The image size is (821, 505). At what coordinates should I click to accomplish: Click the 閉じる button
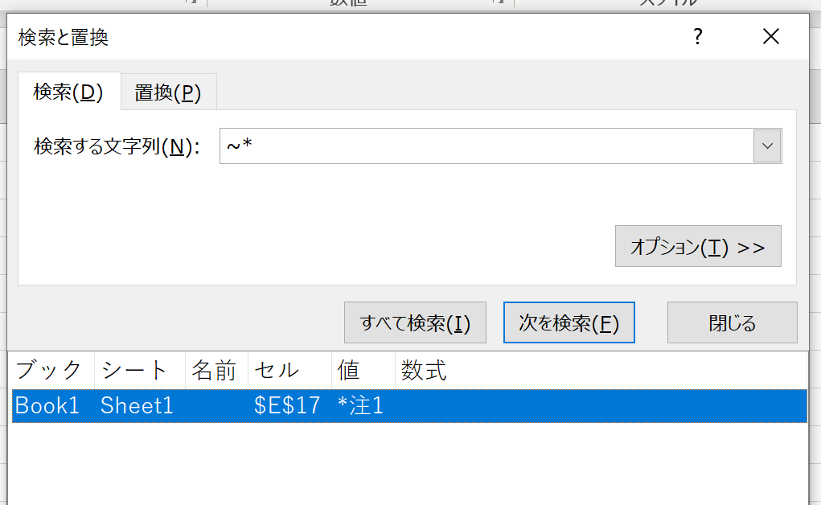(732, 322)
